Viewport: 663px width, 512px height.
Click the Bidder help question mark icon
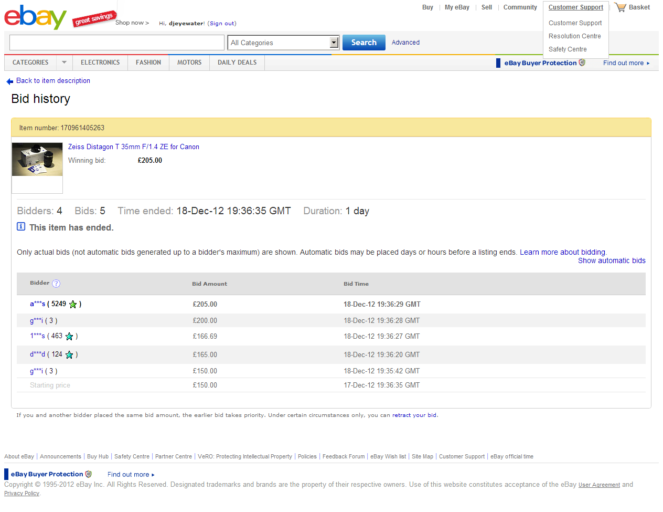56,284
